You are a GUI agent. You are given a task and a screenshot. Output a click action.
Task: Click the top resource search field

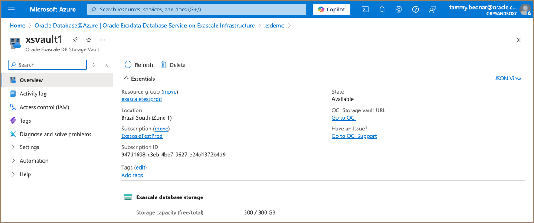coord(196,9)
